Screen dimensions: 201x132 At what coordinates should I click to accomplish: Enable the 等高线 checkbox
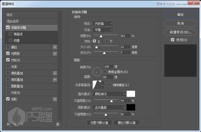(x=10, y=34)
